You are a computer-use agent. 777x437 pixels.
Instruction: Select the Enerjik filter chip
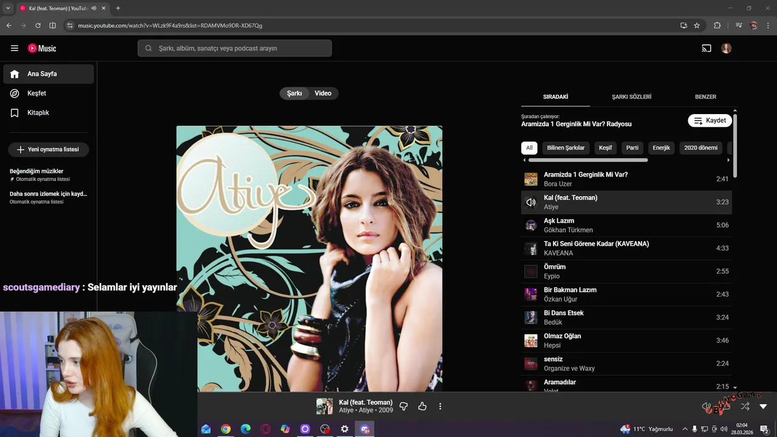tap(661, 147)
